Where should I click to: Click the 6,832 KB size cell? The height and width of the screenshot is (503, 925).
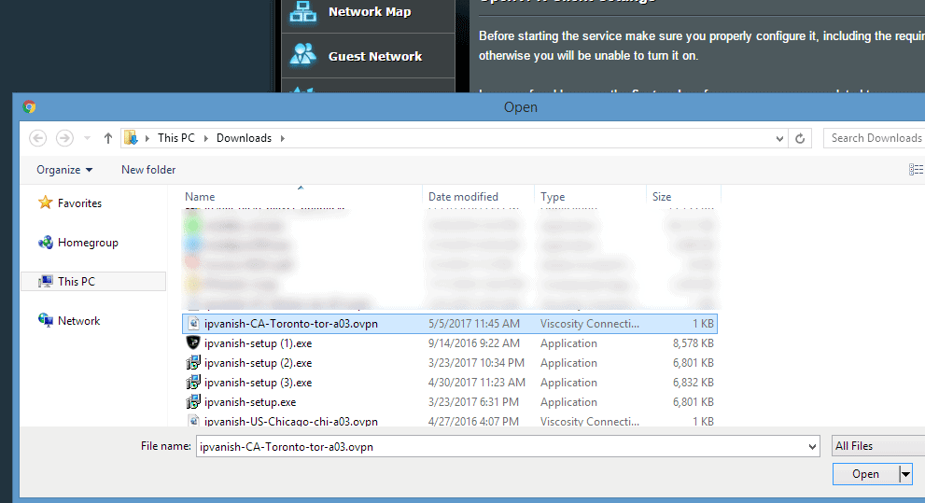click(694, 383)
